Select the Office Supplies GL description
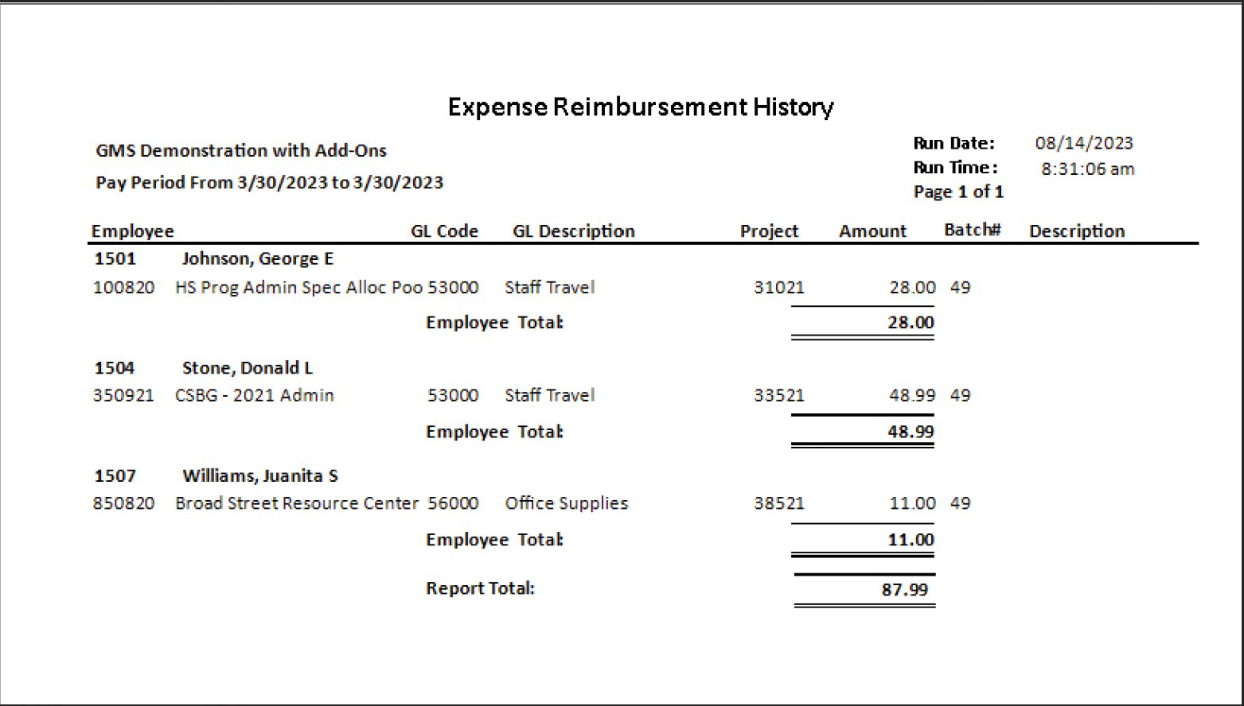The height and width of the screenshot is (706, 1244). tap(567, 503)
